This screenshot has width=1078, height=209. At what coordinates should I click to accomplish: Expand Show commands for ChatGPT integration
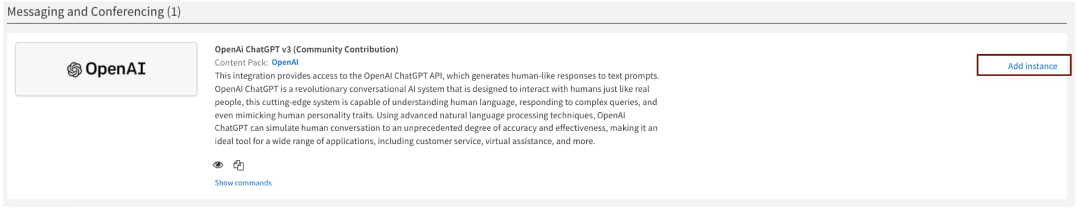243,183
